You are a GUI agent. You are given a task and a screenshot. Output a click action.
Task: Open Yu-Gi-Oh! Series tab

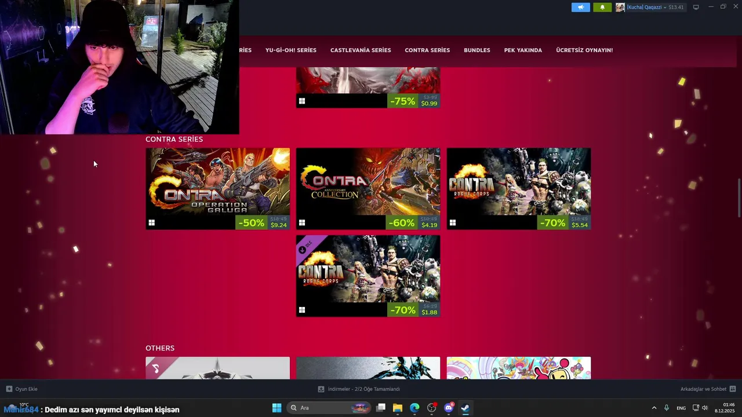[291, 50]
